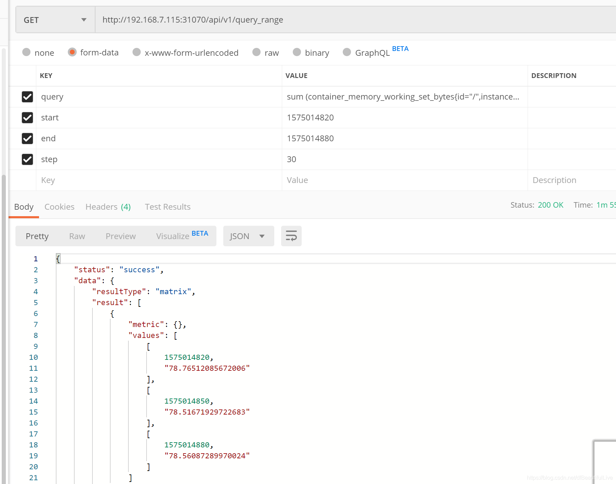Choose x-www-form-urlencoded body type
Image resolution: width=616 pixels, height=484 pixels.
click(137, 52)
